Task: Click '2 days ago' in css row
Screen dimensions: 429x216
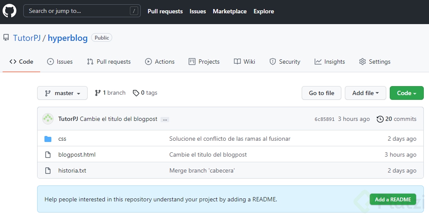Action: [x=402, y=139]
